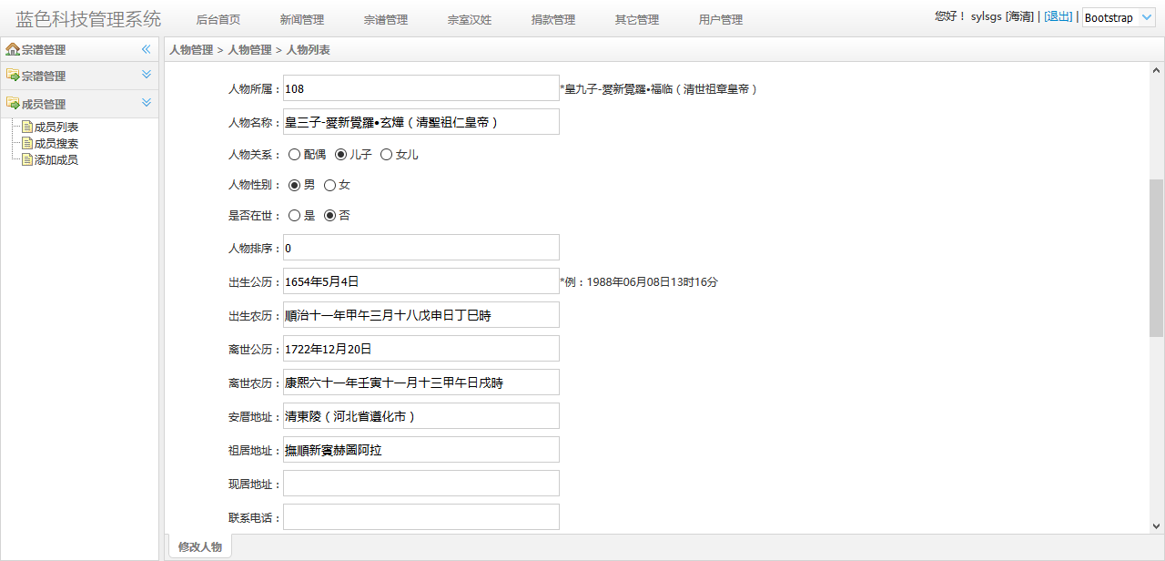Screen dimensions: 1165x561
Task: Click the document icon beside 成员列表
Action: 27,127
